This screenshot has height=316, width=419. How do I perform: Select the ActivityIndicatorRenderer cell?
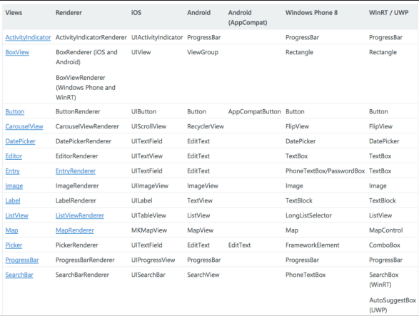(91, 37)
